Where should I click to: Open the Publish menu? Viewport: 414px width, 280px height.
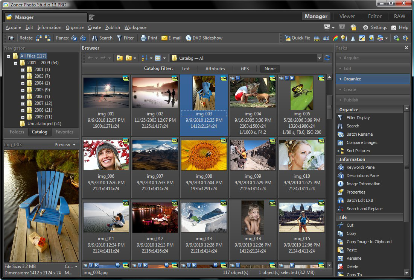click(x=113, y=27)
